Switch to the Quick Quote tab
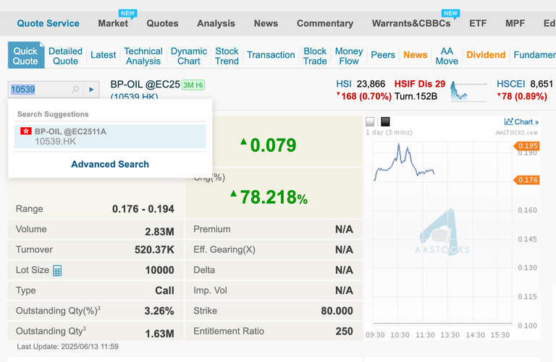 [26, 56]
